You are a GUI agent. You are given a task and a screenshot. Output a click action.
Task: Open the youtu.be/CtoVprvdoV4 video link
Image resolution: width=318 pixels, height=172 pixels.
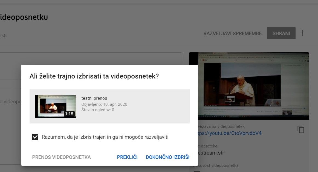click(230, 133)
